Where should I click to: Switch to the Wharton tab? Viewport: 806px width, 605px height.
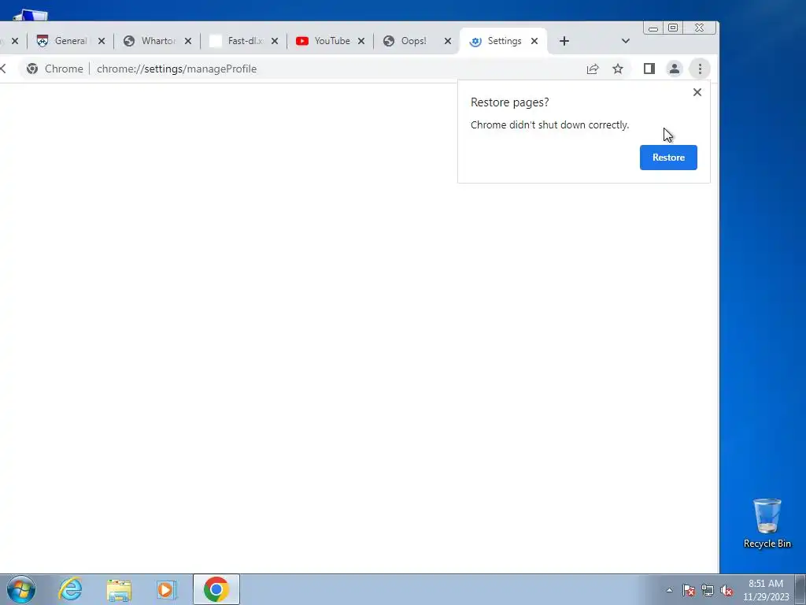coord(157,41)
